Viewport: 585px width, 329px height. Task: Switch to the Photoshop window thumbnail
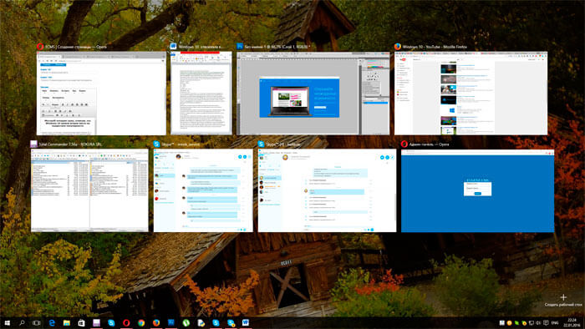[313, 94]
